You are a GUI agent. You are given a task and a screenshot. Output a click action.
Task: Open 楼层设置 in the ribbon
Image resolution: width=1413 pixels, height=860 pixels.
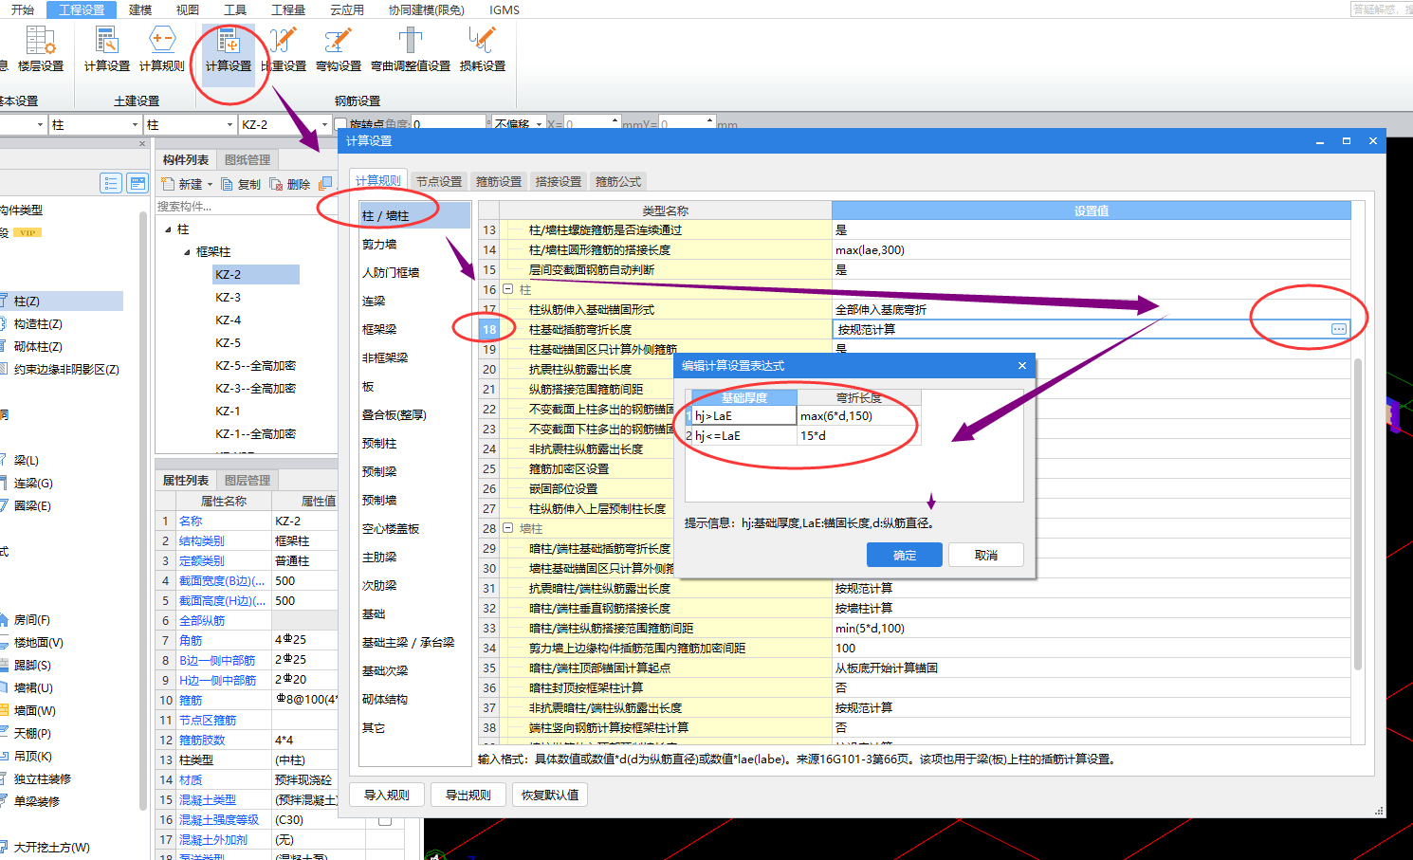point(40,49)
